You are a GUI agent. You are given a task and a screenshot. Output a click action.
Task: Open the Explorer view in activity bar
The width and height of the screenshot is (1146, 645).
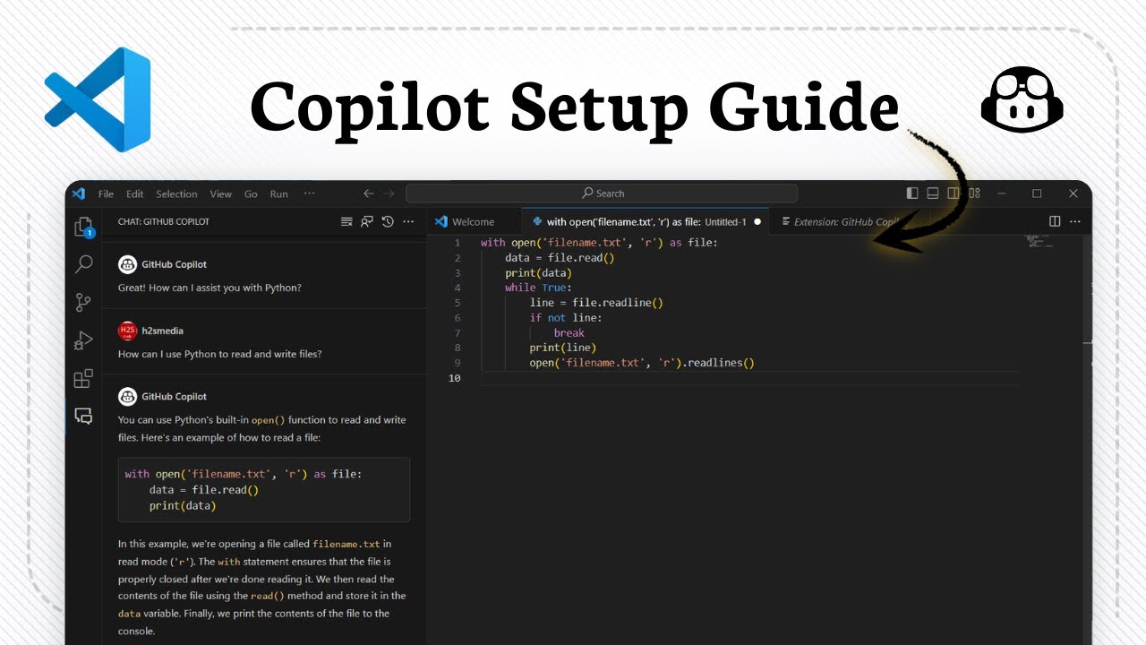(x=83, y=228)
